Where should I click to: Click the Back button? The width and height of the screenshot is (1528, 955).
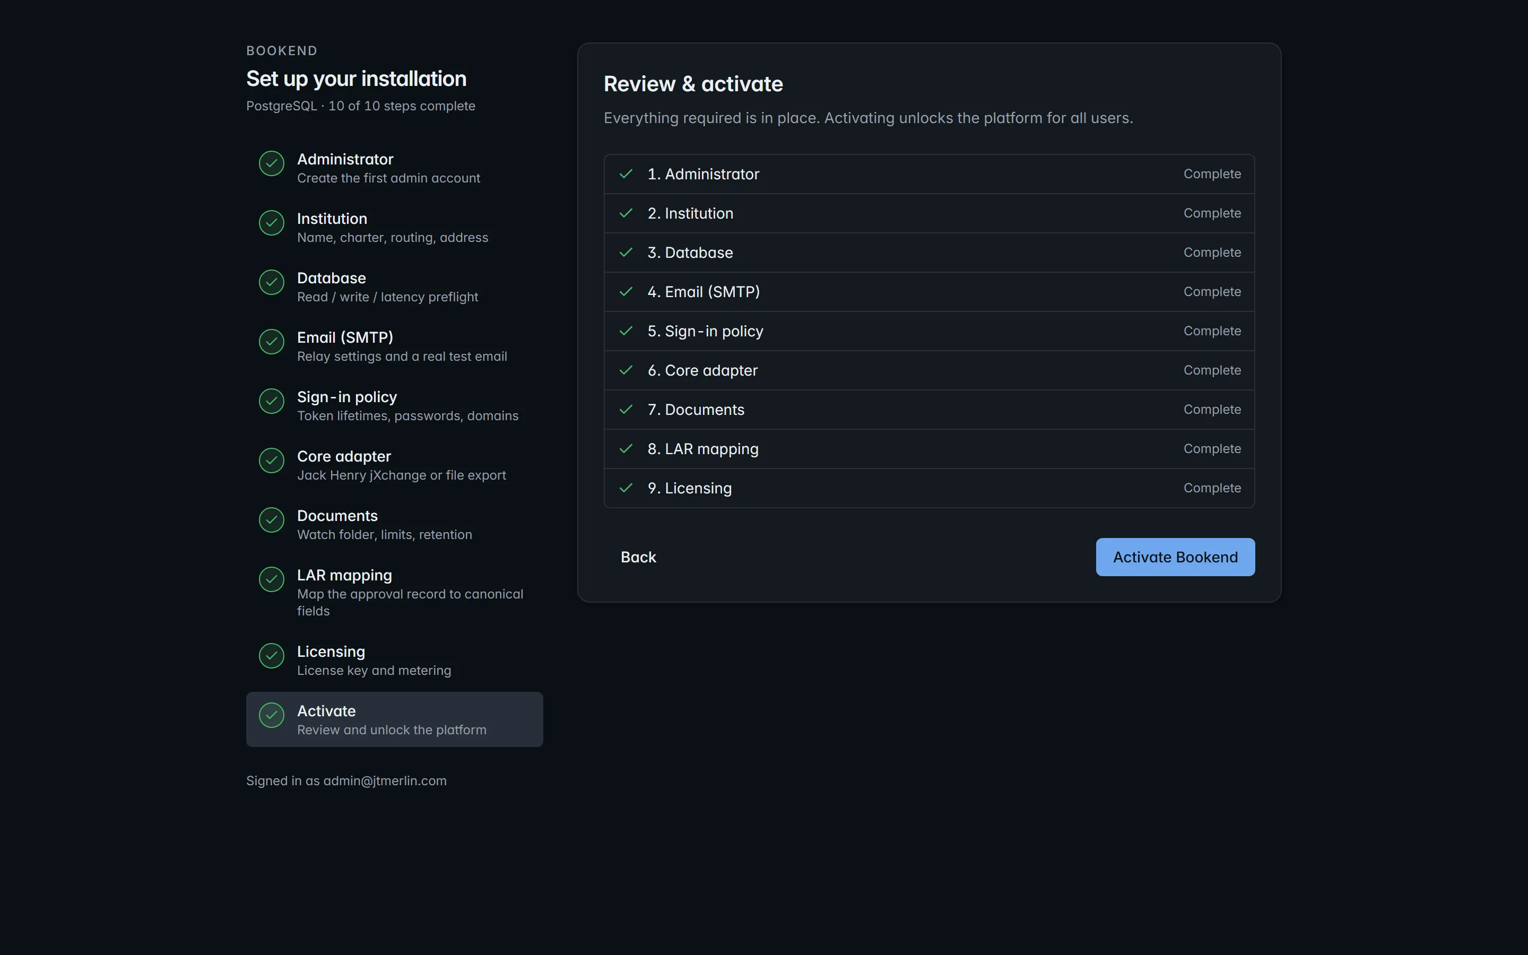[x=638, y=557]
